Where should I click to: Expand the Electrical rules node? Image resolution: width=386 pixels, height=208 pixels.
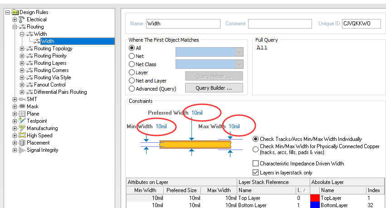click(x=15, y=19)
